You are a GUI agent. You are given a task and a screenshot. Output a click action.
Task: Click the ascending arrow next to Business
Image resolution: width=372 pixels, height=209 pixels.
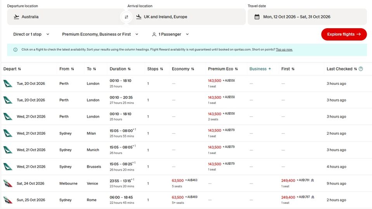tap(270, 69)
